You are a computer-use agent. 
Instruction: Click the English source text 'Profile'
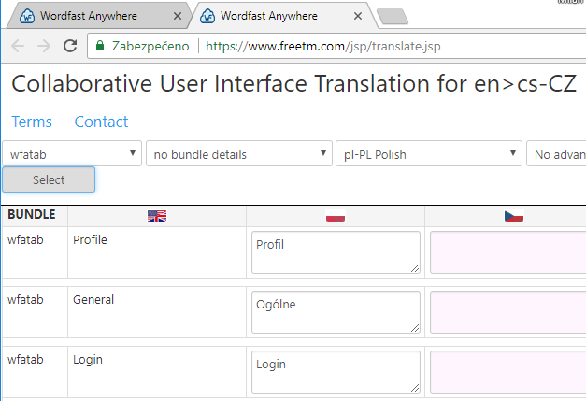[x=90, y=240]
